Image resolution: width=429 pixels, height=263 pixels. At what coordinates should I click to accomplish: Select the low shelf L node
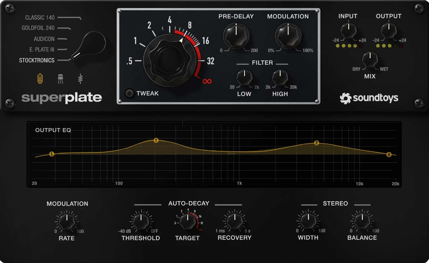[52, 154]
